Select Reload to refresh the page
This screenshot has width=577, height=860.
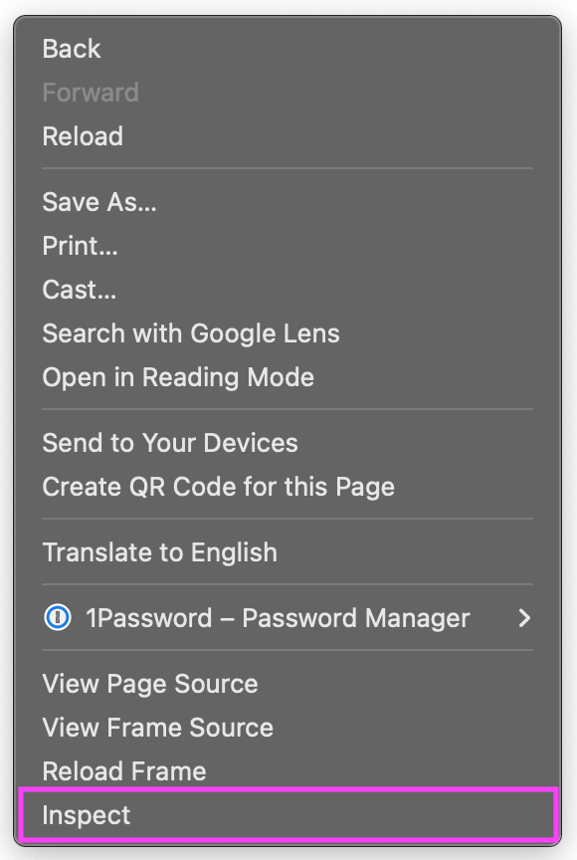83,136
